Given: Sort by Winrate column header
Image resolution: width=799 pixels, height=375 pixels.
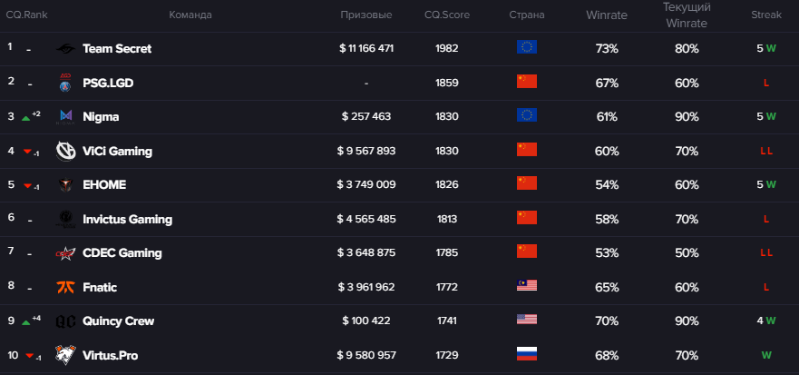Looking at the screenshot, I should click(x=607, y=15).
